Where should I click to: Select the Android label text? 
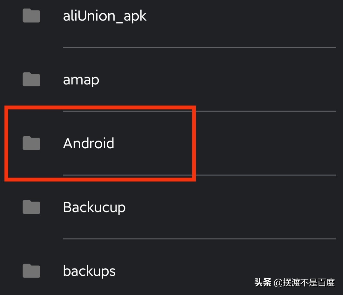pyautogui.click(x=89, y=143)
